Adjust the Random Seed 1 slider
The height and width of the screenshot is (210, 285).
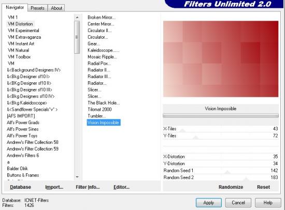tap(220, 171)
